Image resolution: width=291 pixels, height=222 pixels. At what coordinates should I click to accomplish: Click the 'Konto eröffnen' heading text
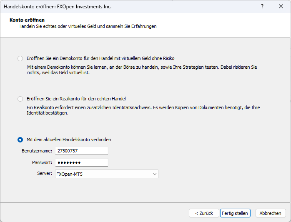[27, 20]
